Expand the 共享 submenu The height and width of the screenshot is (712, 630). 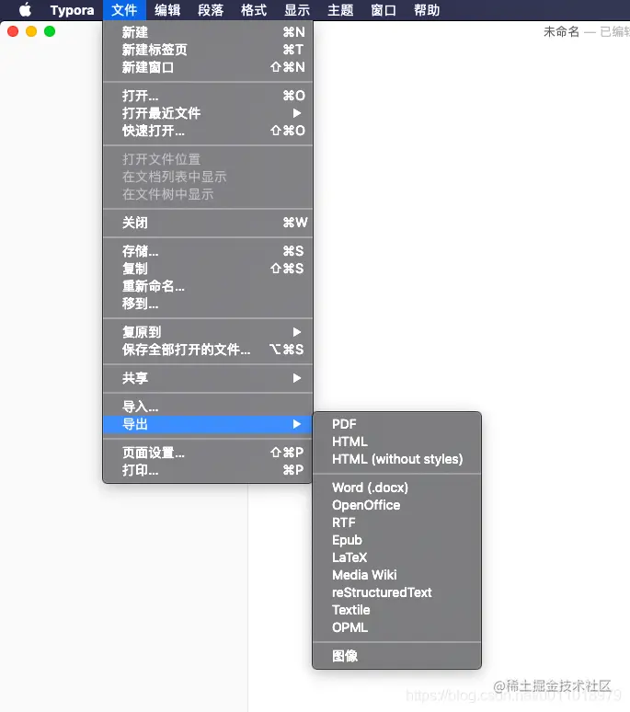(x=208, y=378)
